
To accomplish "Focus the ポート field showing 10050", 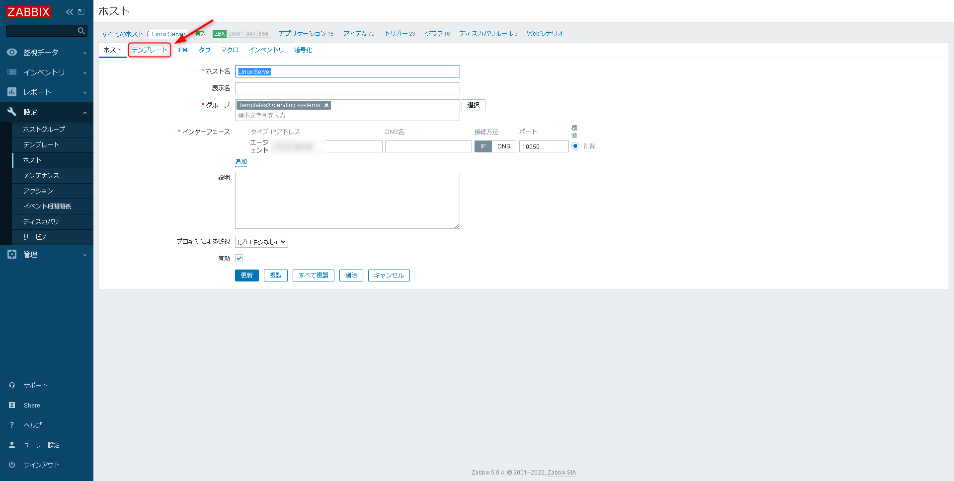I will pos(544,146).
